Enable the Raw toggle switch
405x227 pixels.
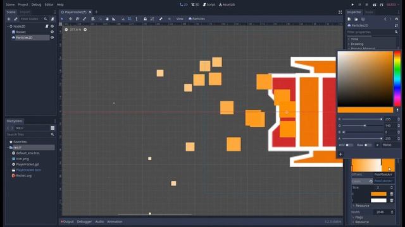point(368,145)
